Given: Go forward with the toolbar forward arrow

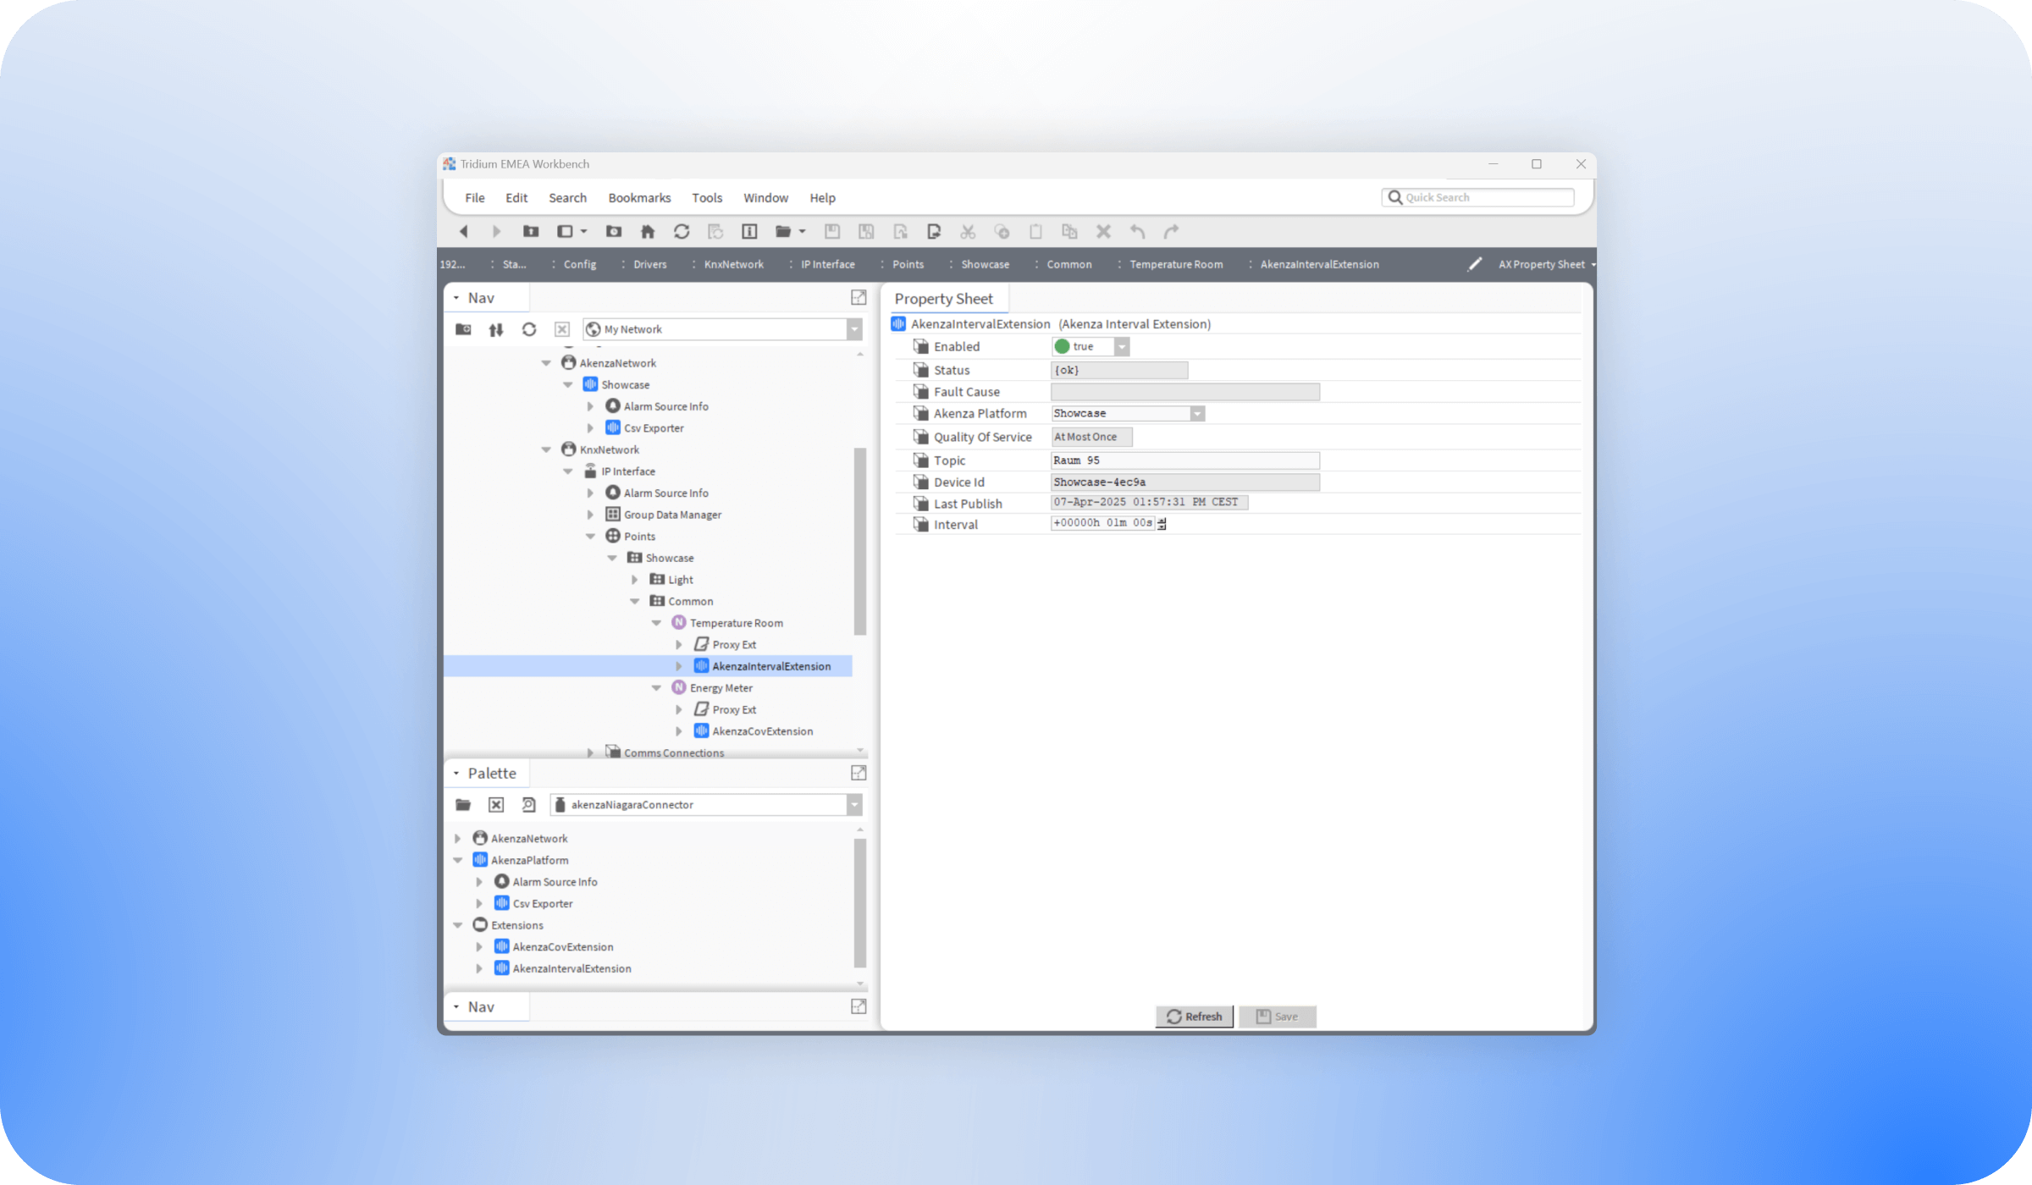Looking at the screenshot, I should click(x=497, y=231).
